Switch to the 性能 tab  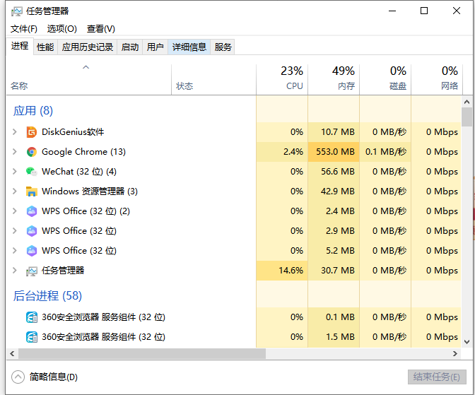[x=45, y=47]
